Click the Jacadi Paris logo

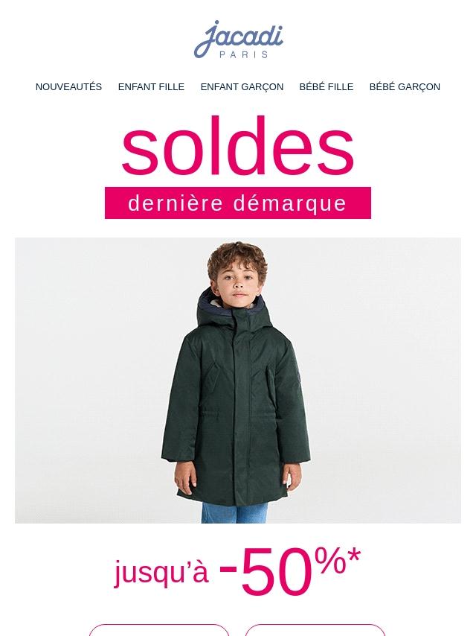pyautogui.click(x=238, y=39)
